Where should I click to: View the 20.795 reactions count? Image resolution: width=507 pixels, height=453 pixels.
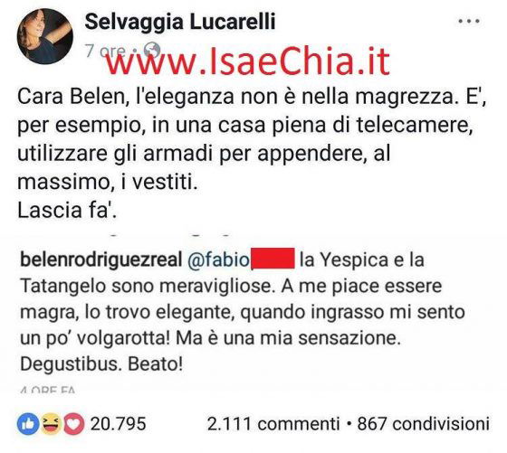coord(118,424)
